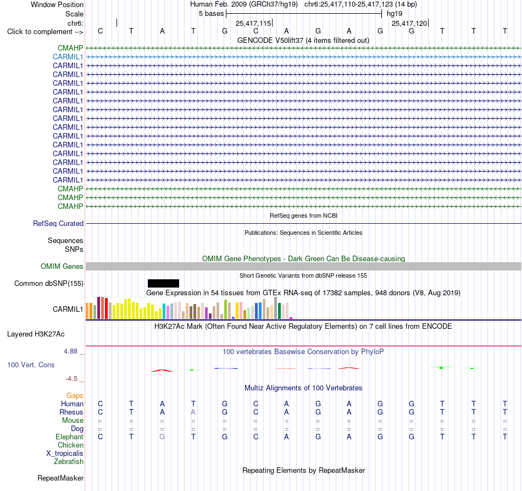The height and width of the screenshot is (491, 522).
Task: Click the gray OMIM Genes bar
Action: click(x=303, y=267)
